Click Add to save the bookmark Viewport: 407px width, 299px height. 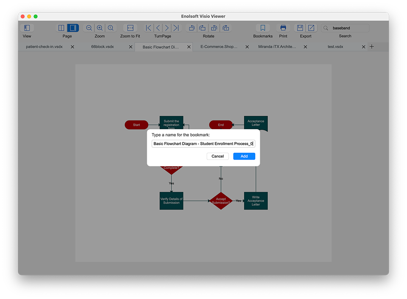pyautogui.click(x=244, y=156)
